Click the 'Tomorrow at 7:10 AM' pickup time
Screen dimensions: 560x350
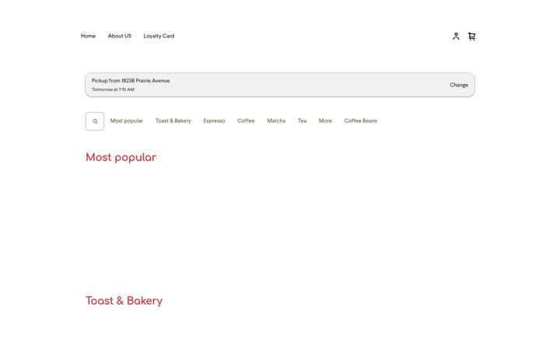coord(113,89)
